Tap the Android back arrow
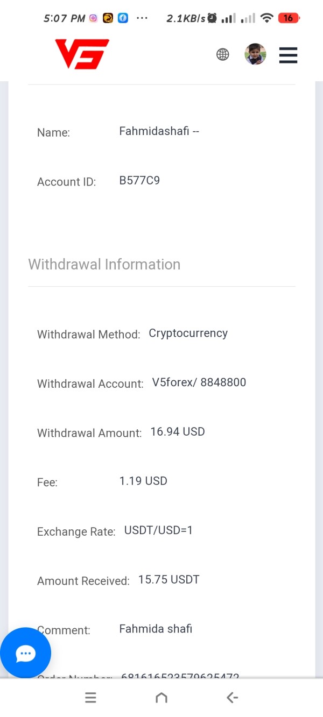Image resolution: width=323 pixels, height=717 pixels. (x=232, y=698)
